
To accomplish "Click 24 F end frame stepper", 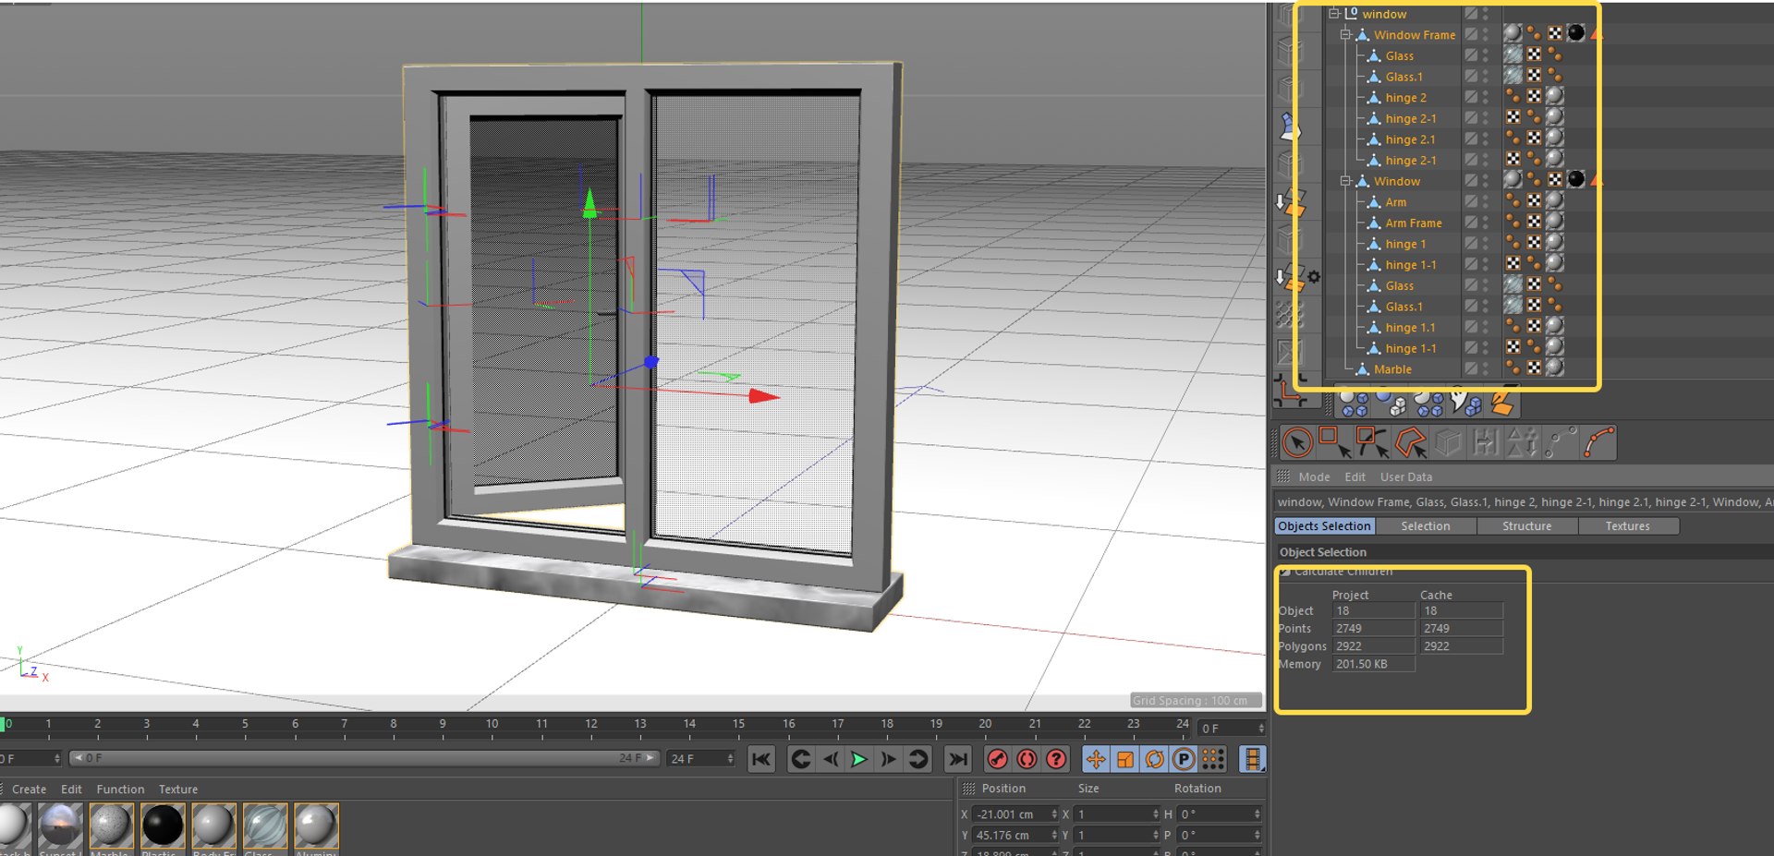I will (730, 759).
